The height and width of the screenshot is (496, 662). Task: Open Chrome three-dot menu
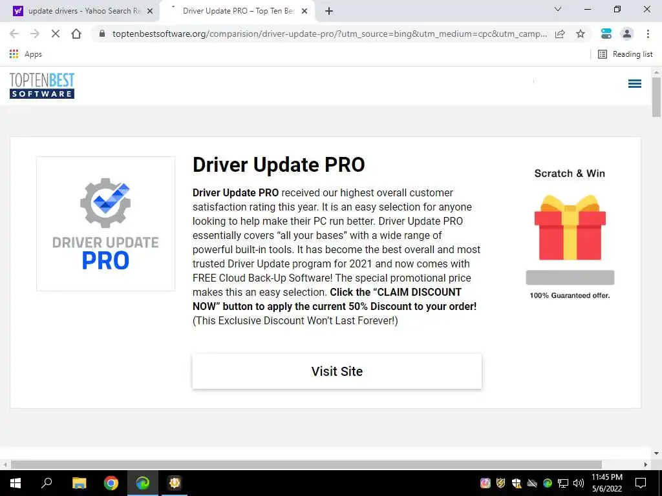(x=648, y=34)
